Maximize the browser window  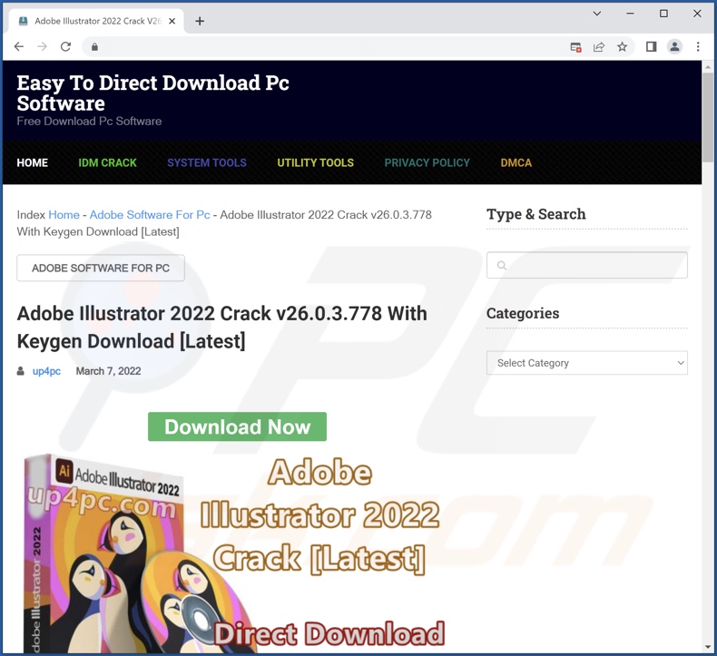coord(663,14)
